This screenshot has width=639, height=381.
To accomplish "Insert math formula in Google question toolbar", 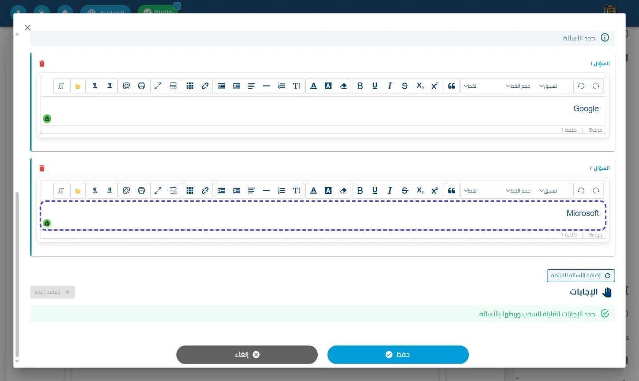I will [61, 86].
